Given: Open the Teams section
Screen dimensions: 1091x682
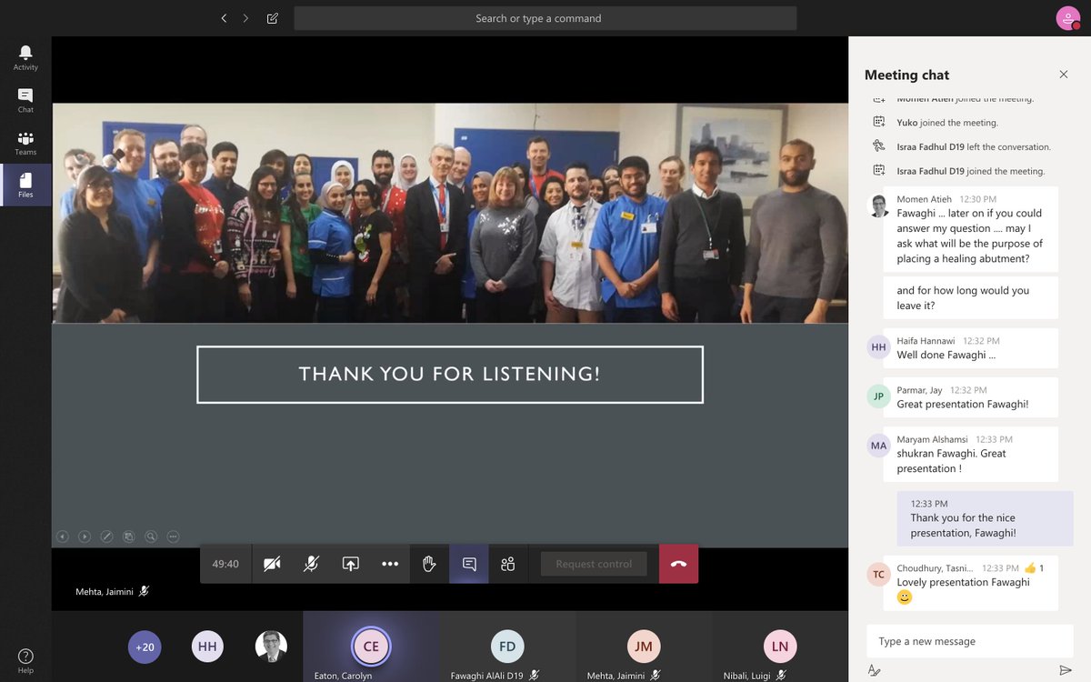Looking at the screenshot, I should click(25, 143).
